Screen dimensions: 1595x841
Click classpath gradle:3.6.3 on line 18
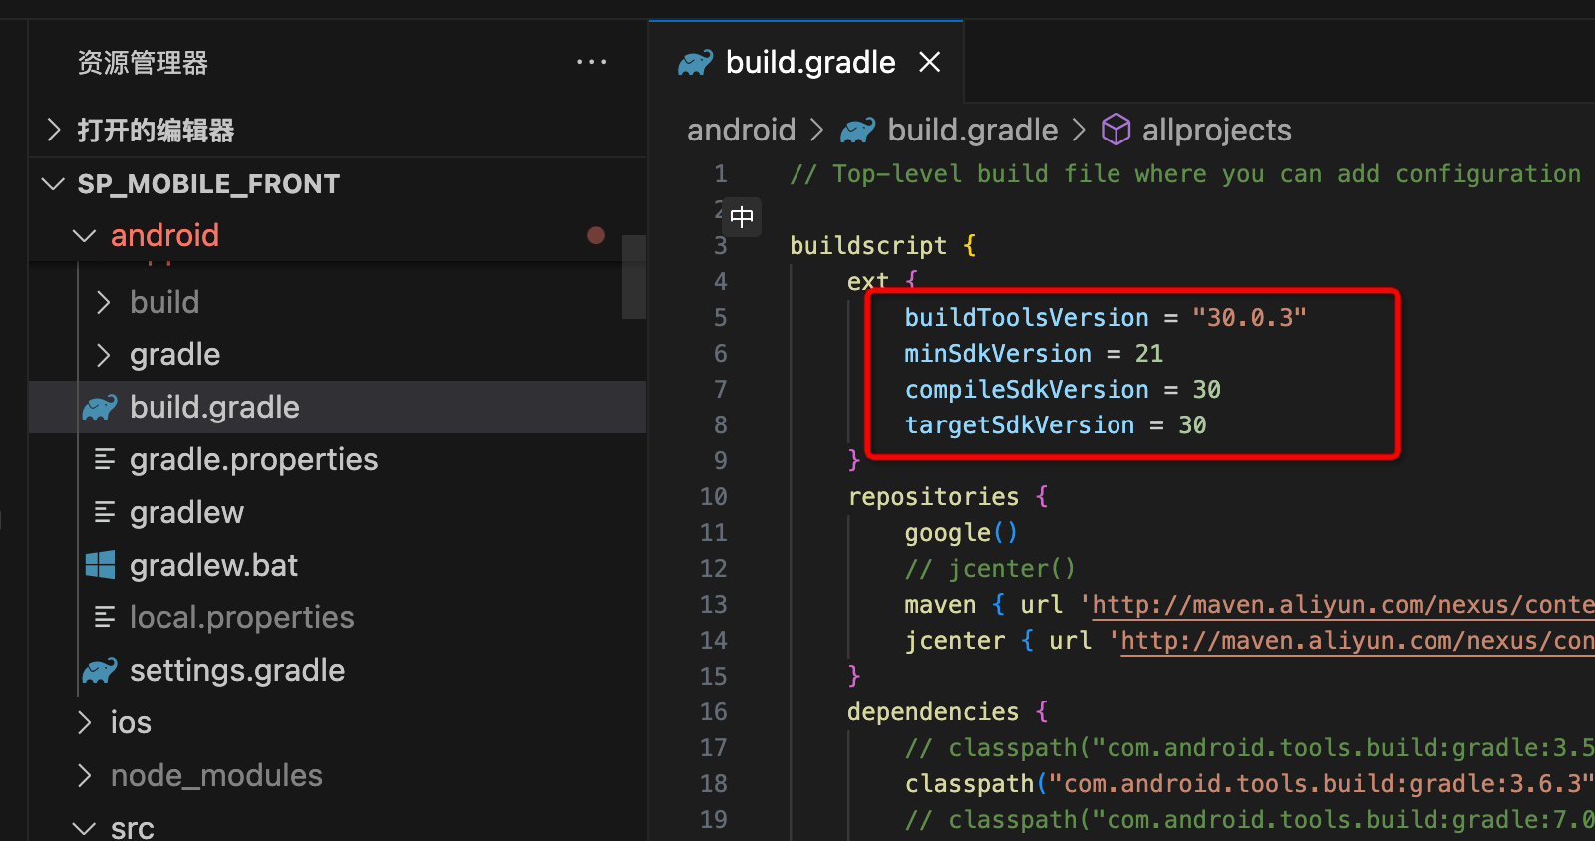tap(1249, 784)
